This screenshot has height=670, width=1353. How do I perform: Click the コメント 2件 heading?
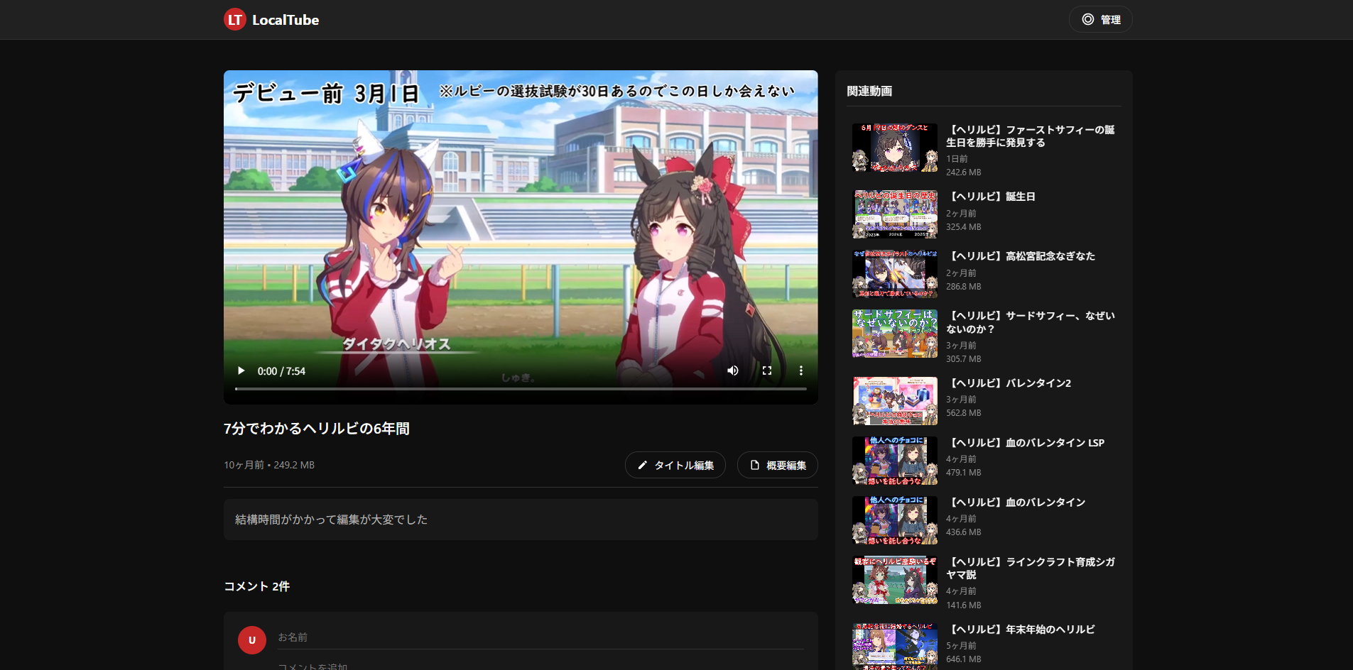tap(257, 586)
